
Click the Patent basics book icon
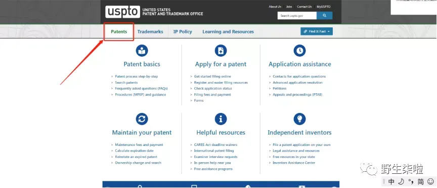(x=142, y=51)
